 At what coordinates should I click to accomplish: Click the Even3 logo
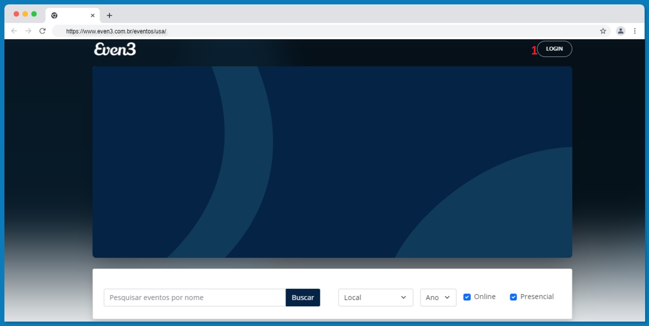coord(115,49)
